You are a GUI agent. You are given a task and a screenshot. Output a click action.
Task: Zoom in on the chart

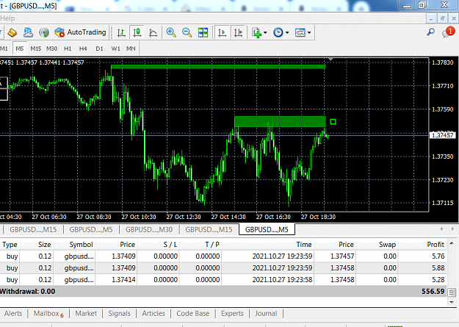pos(171,32)
